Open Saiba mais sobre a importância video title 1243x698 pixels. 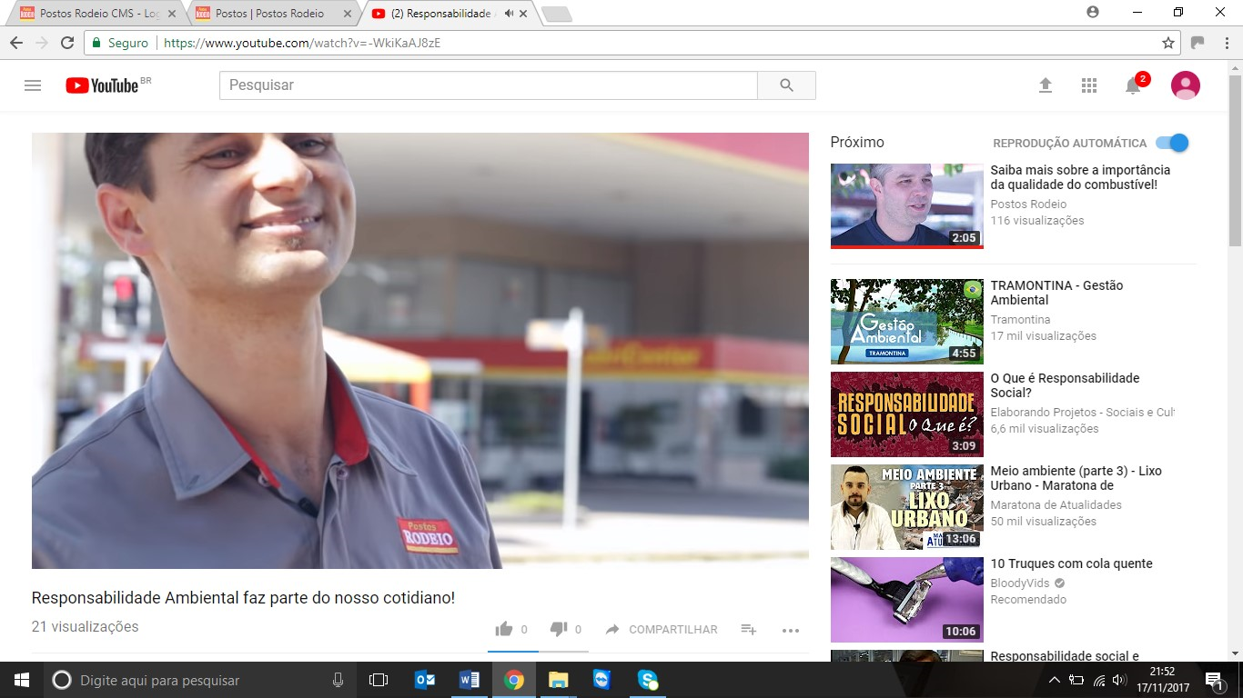click(x=1080, y=177)
